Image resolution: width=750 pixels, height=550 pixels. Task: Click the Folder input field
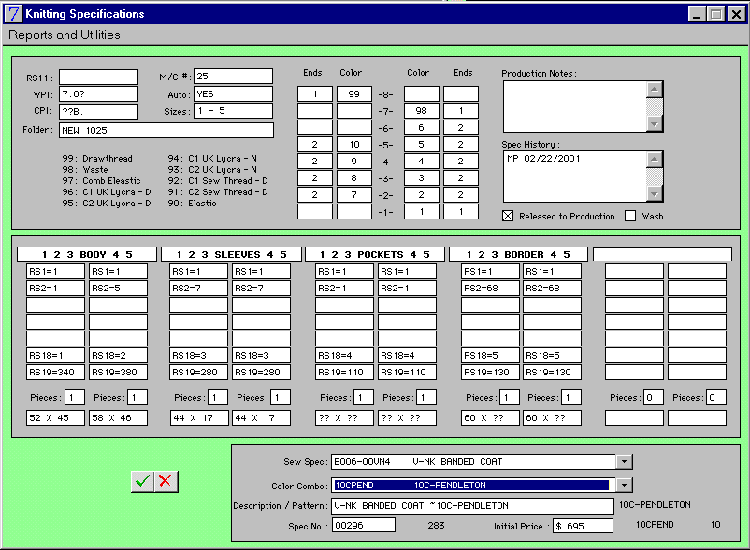pyautogui.click(x=166, y=131)
